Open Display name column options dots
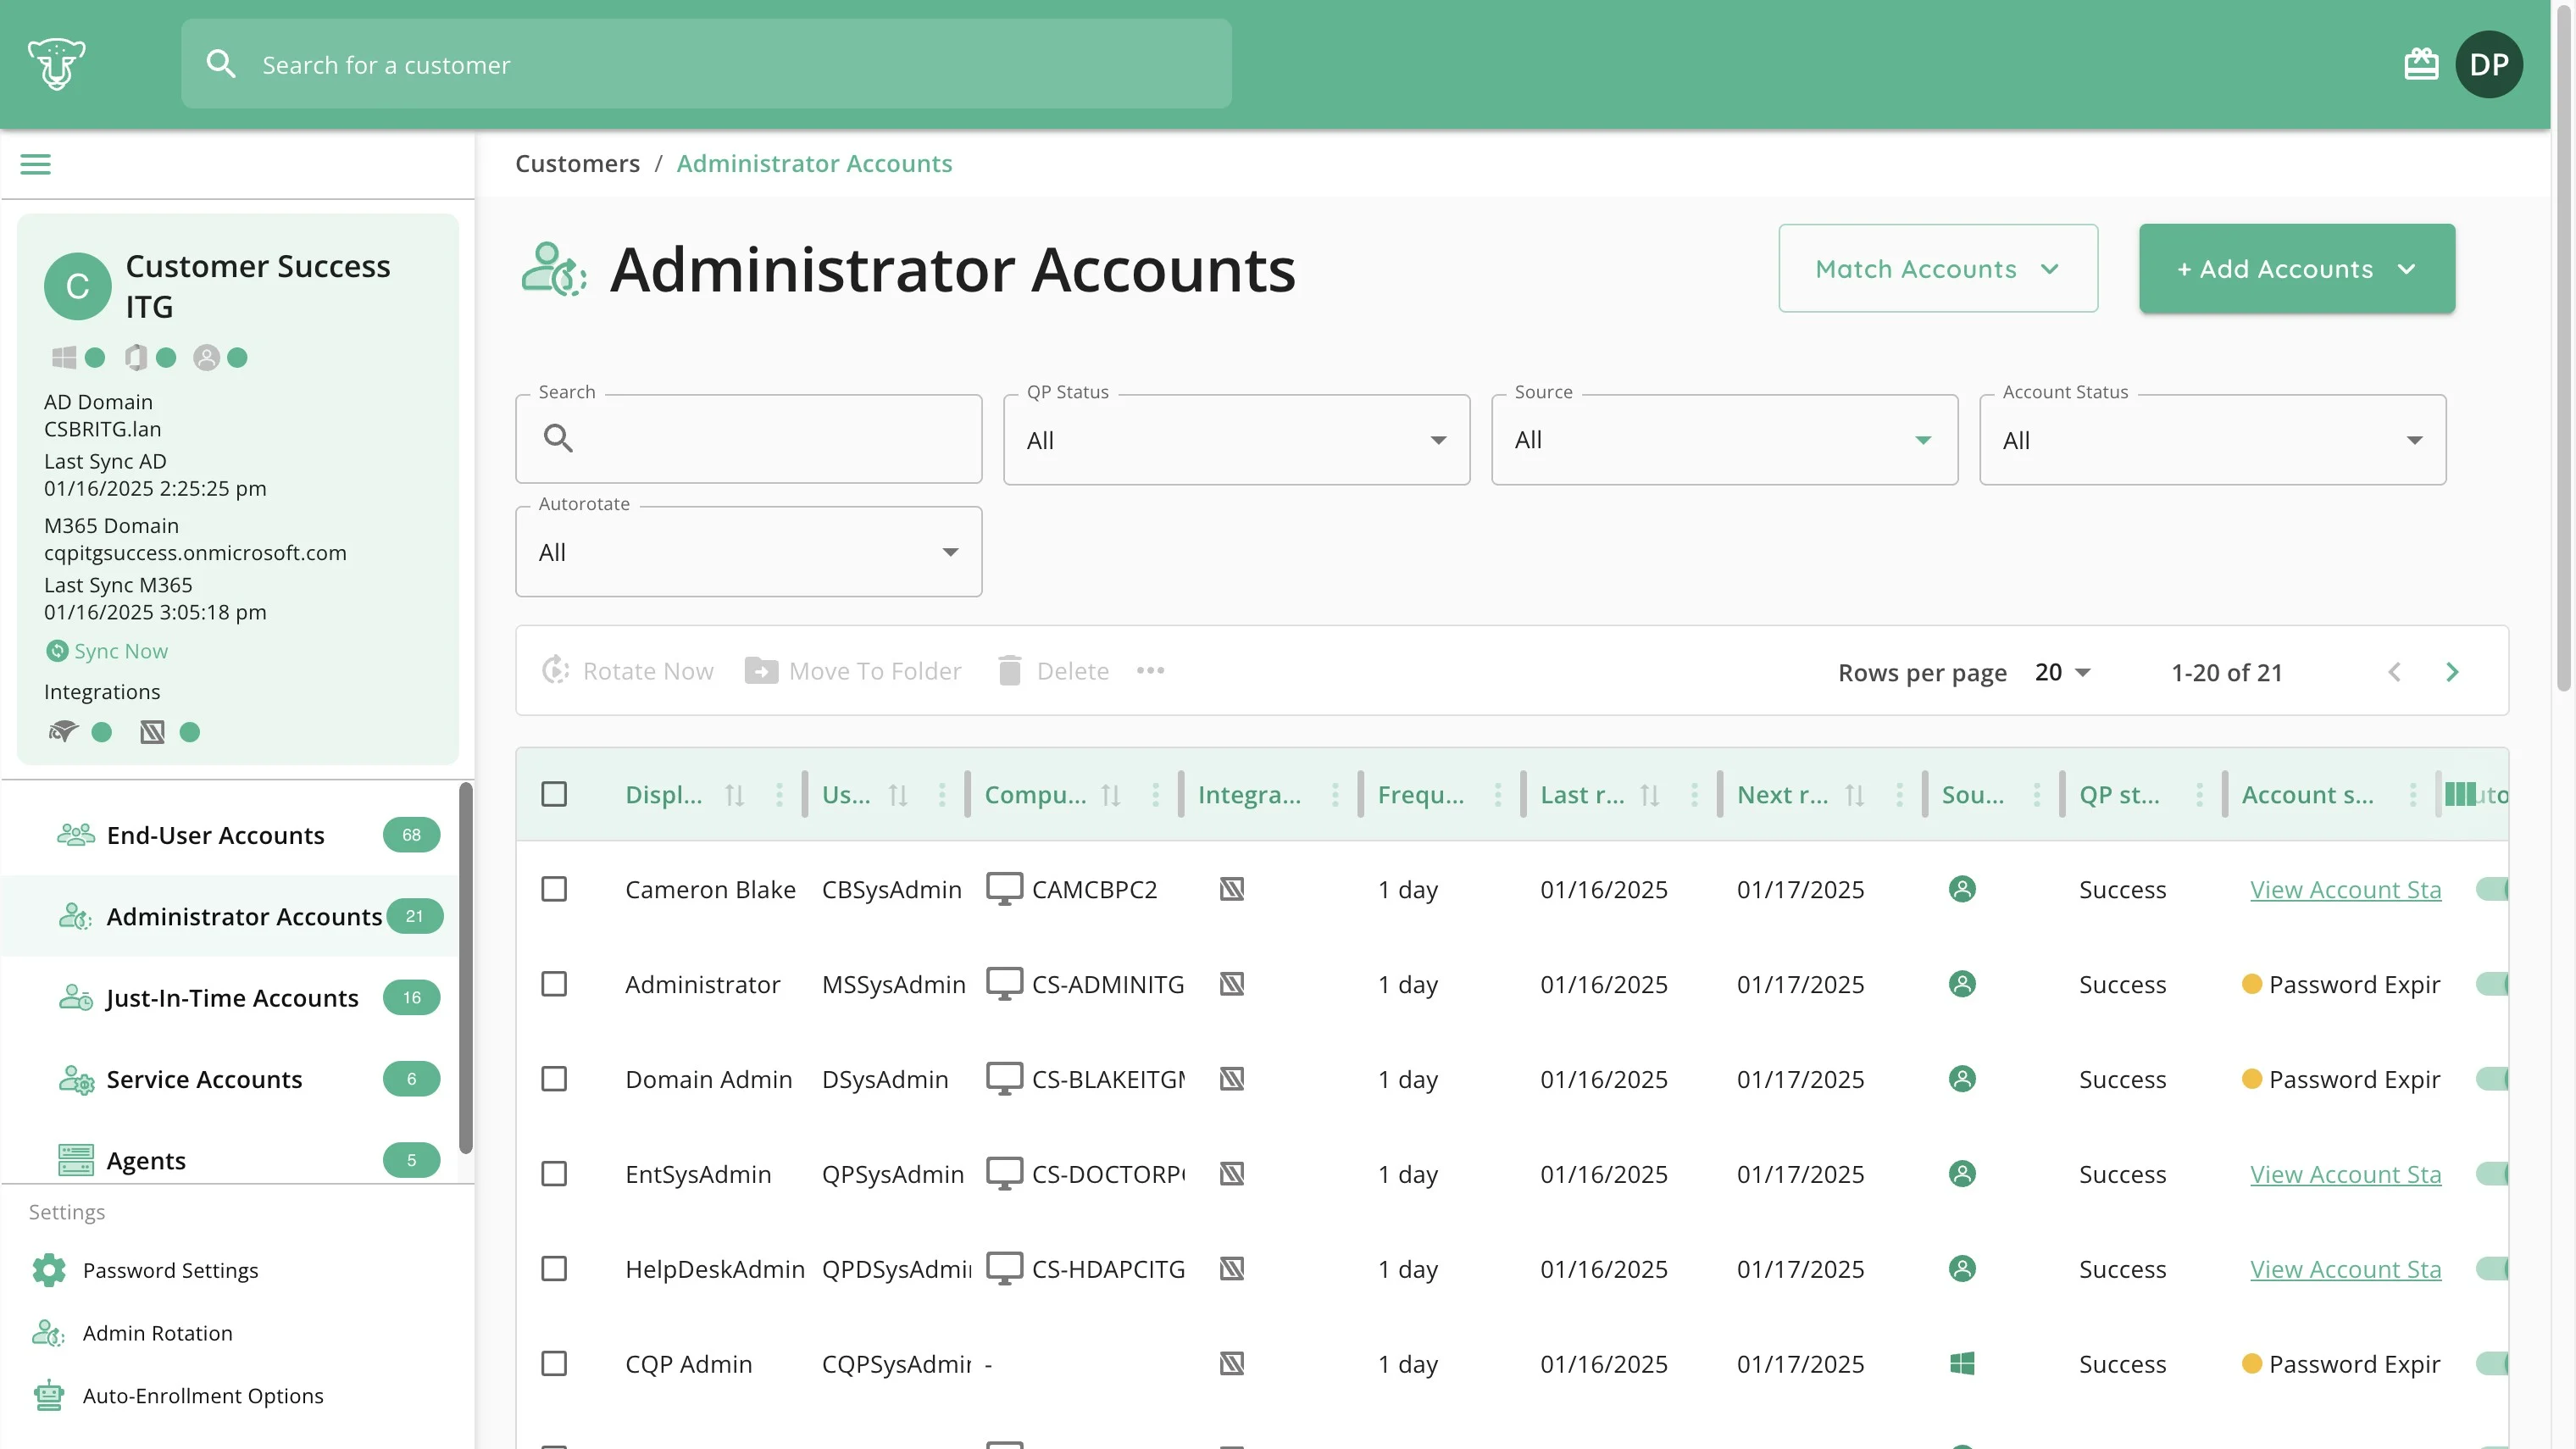This screenshot has width=2576, height=1449. (779, 795)
